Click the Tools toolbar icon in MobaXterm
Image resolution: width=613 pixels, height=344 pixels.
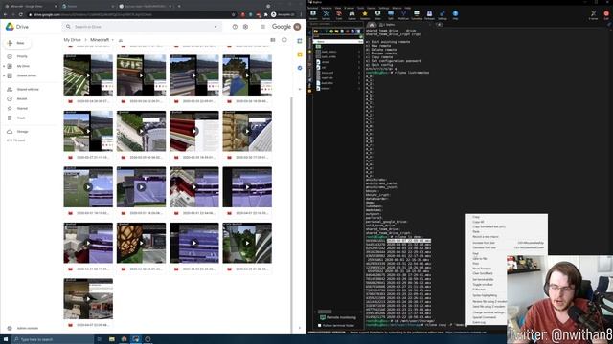(339, 14)
